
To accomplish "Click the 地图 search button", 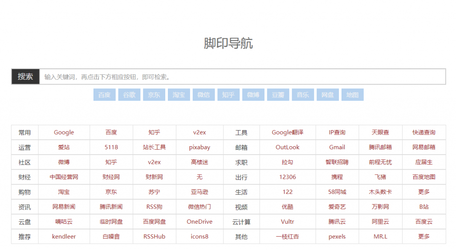I will (x=352, y=95).
